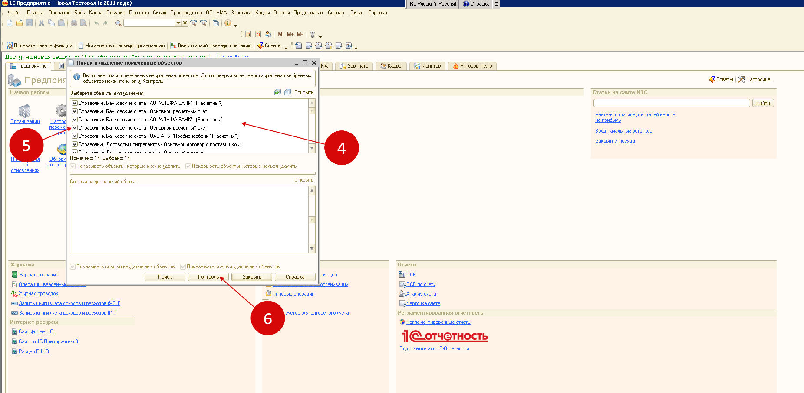Click the magnifier search icon in toolbar
Image resolution: width=804 pixels, height=393 pixels.
pyautogui.click(x=118, y=23)
